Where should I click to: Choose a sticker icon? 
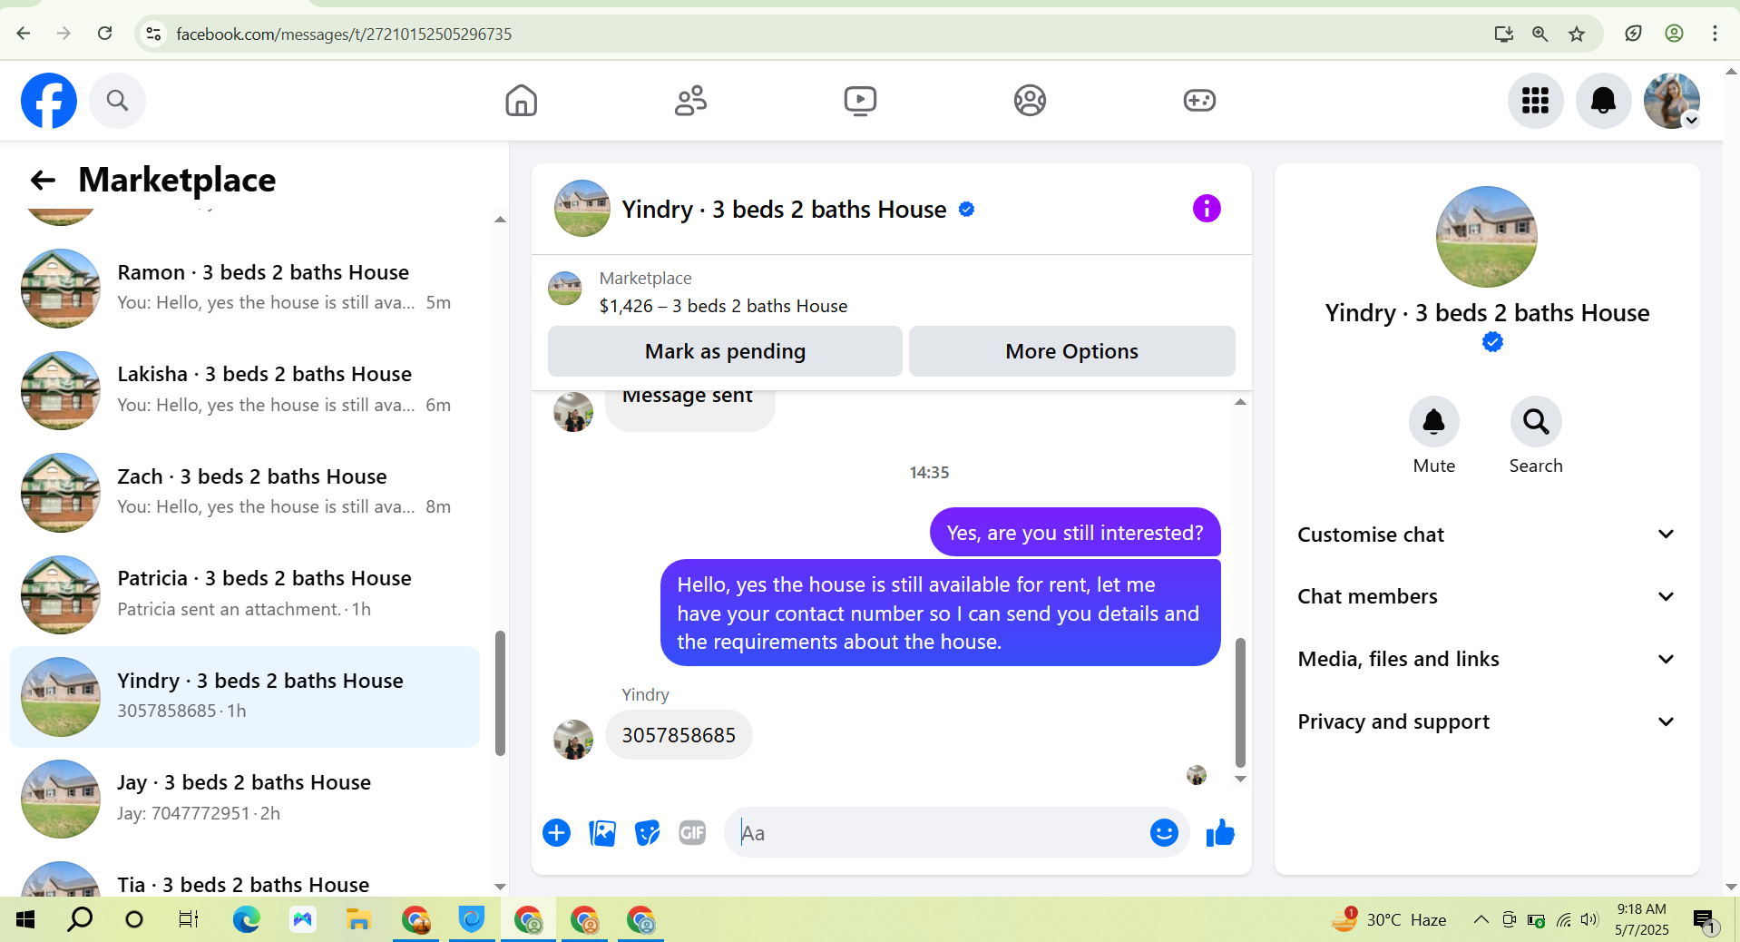click(x=647, y=832)
